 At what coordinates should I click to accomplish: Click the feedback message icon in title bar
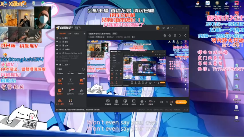pyautogui.click(x=163, y=28)
